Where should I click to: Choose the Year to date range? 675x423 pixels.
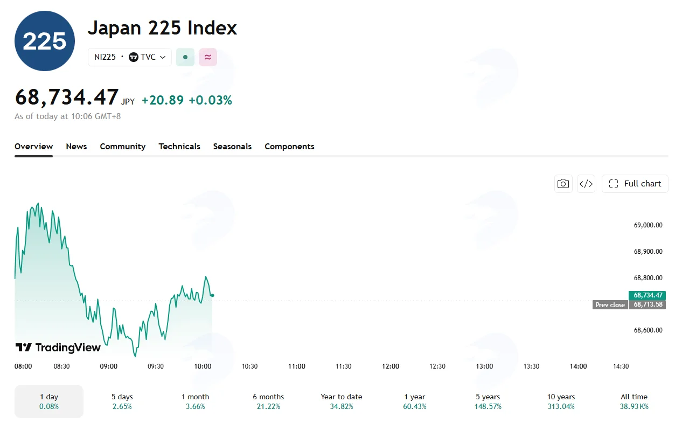(342, 401)
